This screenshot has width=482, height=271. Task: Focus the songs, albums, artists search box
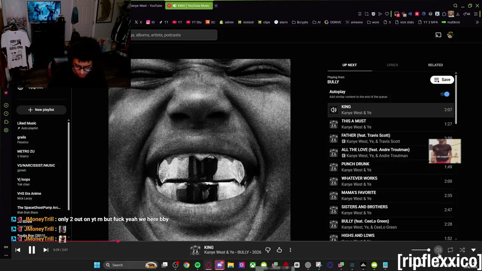174,35
